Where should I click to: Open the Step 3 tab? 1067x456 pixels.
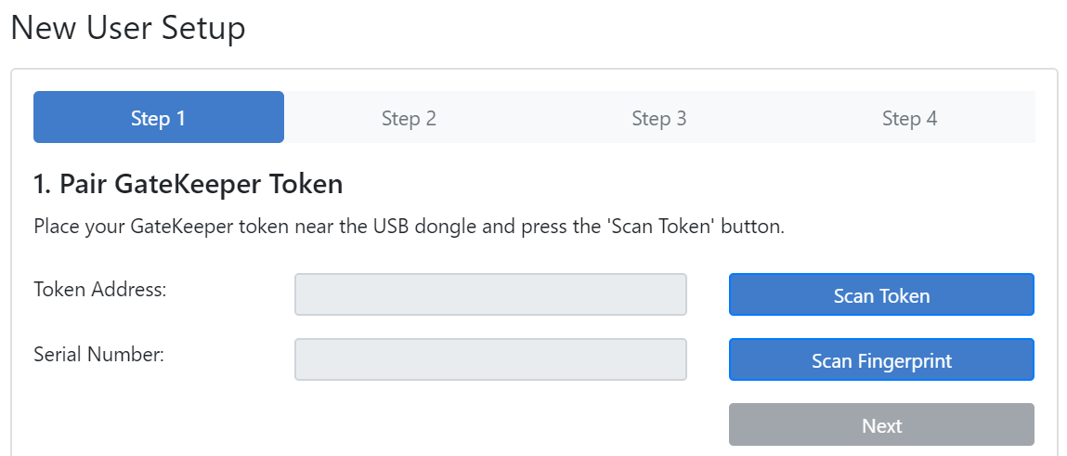(x=658, y=118)
